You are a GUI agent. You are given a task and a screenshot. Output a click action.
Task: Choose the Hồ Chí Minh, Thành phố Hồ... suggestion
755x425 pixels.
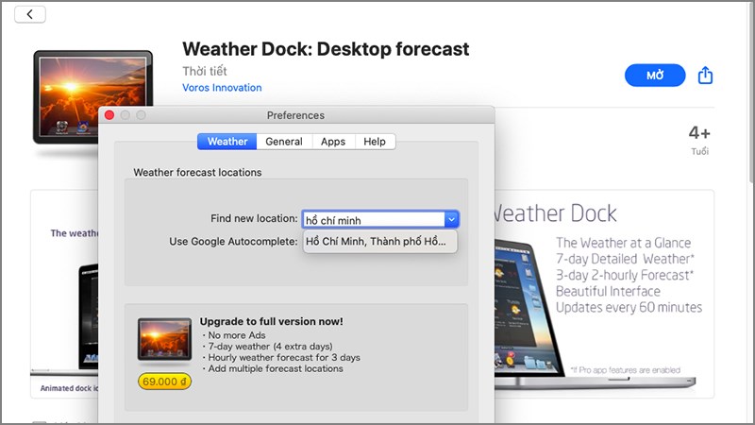coord(380,242)
